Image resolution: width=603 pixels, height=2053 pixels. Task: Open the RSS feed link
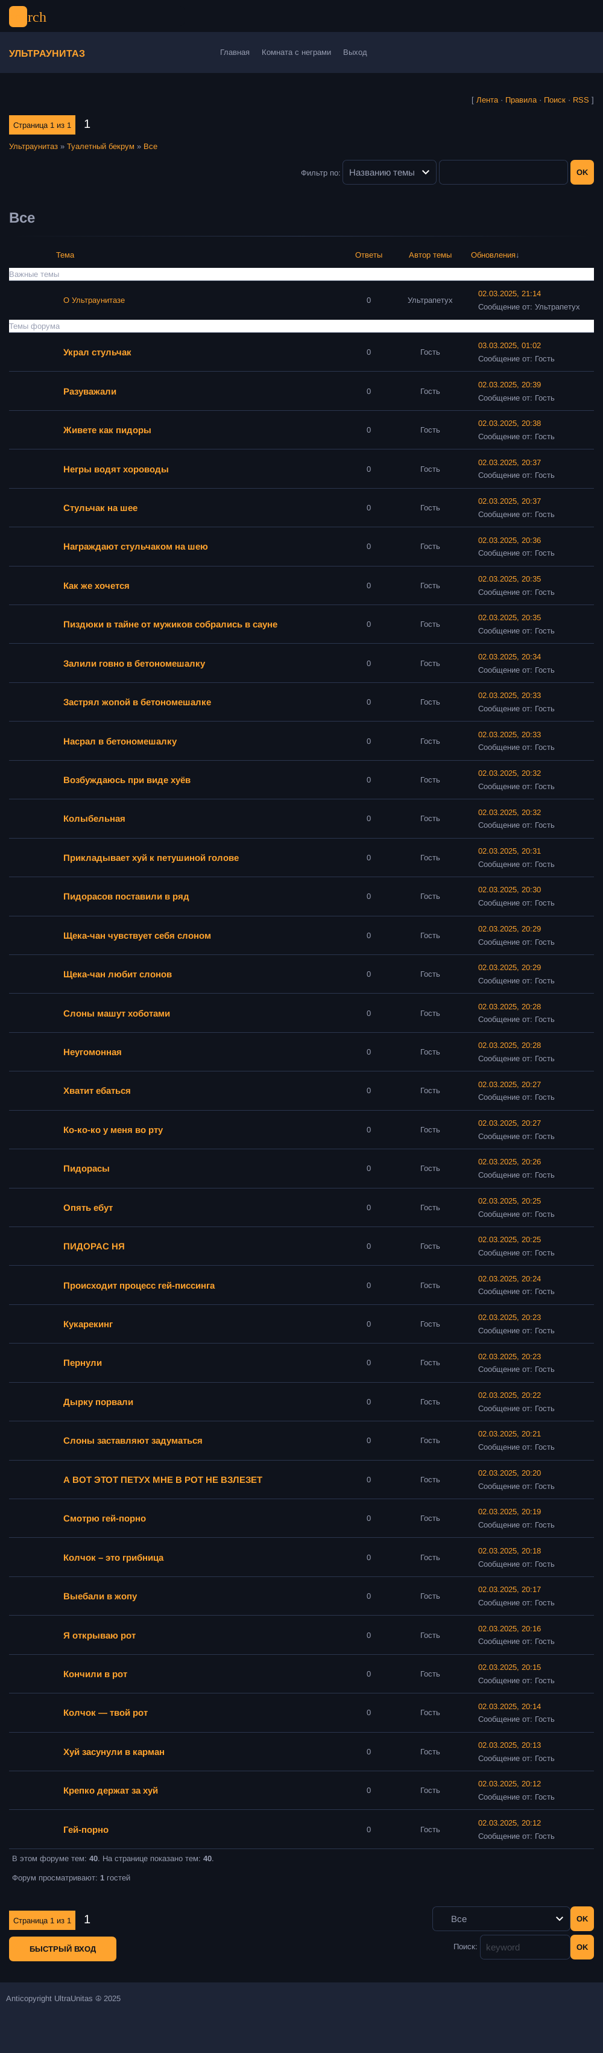click(x=581, y=100)
